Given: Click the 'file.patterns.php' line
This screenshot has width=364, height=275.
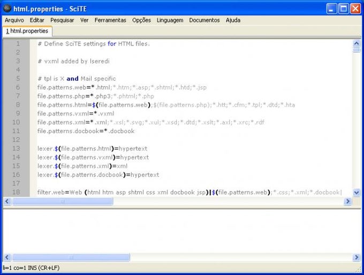Looking at the screenshot, I should (96, 96).
